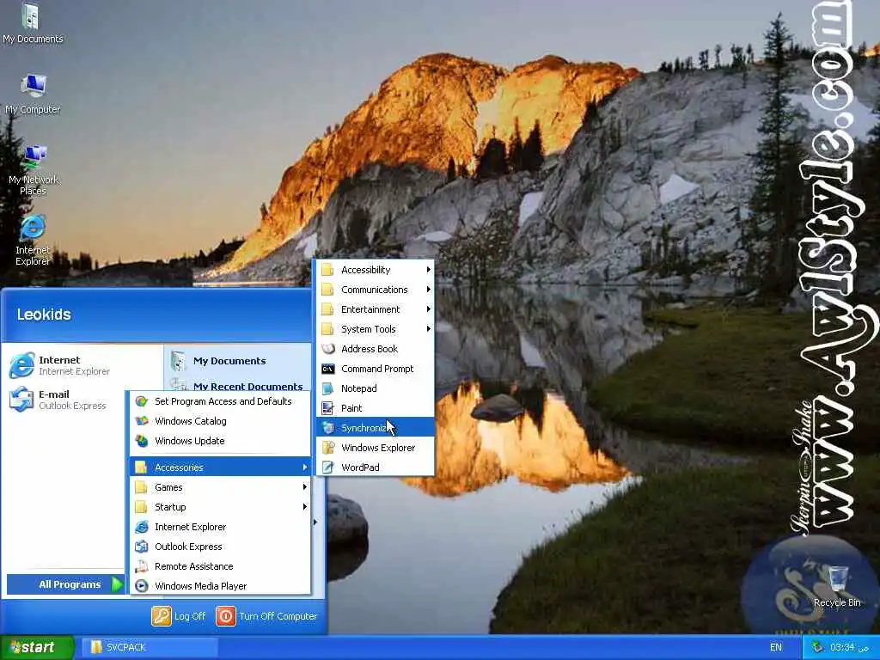880x660 pixels.
Task: Select Startup in All Programs menu
Action: (x=220, y=507)
